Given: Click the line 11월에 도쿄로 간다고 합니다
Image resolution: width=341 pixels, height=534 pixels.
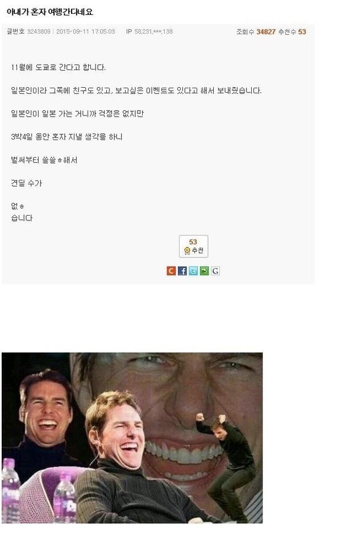Looking at the screenshot, I should click(x=58, y=67).
